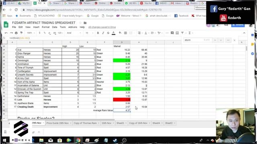Open the vertical align dropdown
257x144 pixels.
point(147,33)
